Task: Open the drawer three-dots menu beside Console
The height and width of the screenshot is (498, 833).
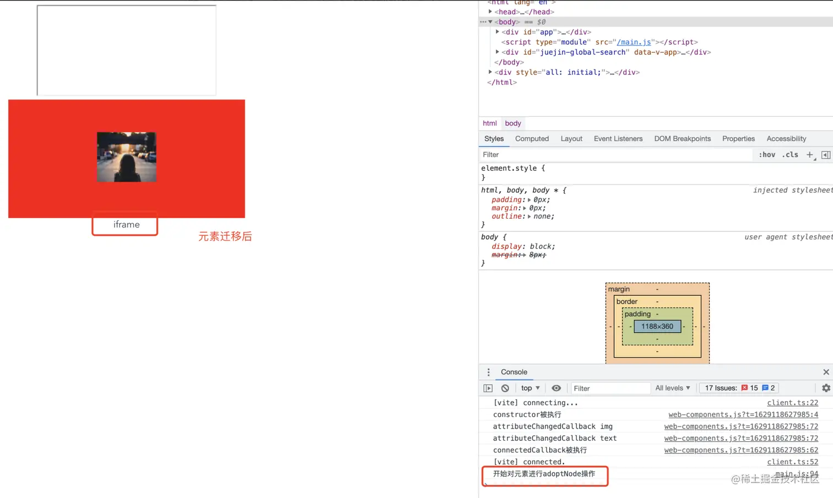Action: click(x=488, y=372)
